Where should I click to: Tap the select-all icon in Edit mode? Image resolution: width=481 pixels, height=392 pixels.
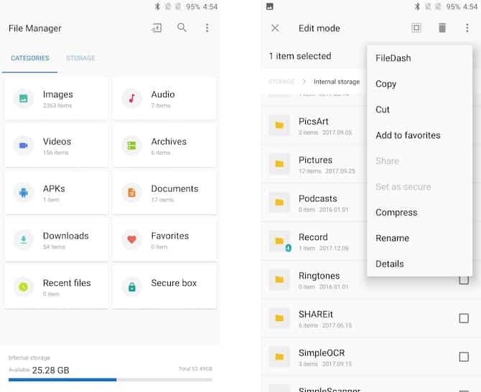coord(416,28)
